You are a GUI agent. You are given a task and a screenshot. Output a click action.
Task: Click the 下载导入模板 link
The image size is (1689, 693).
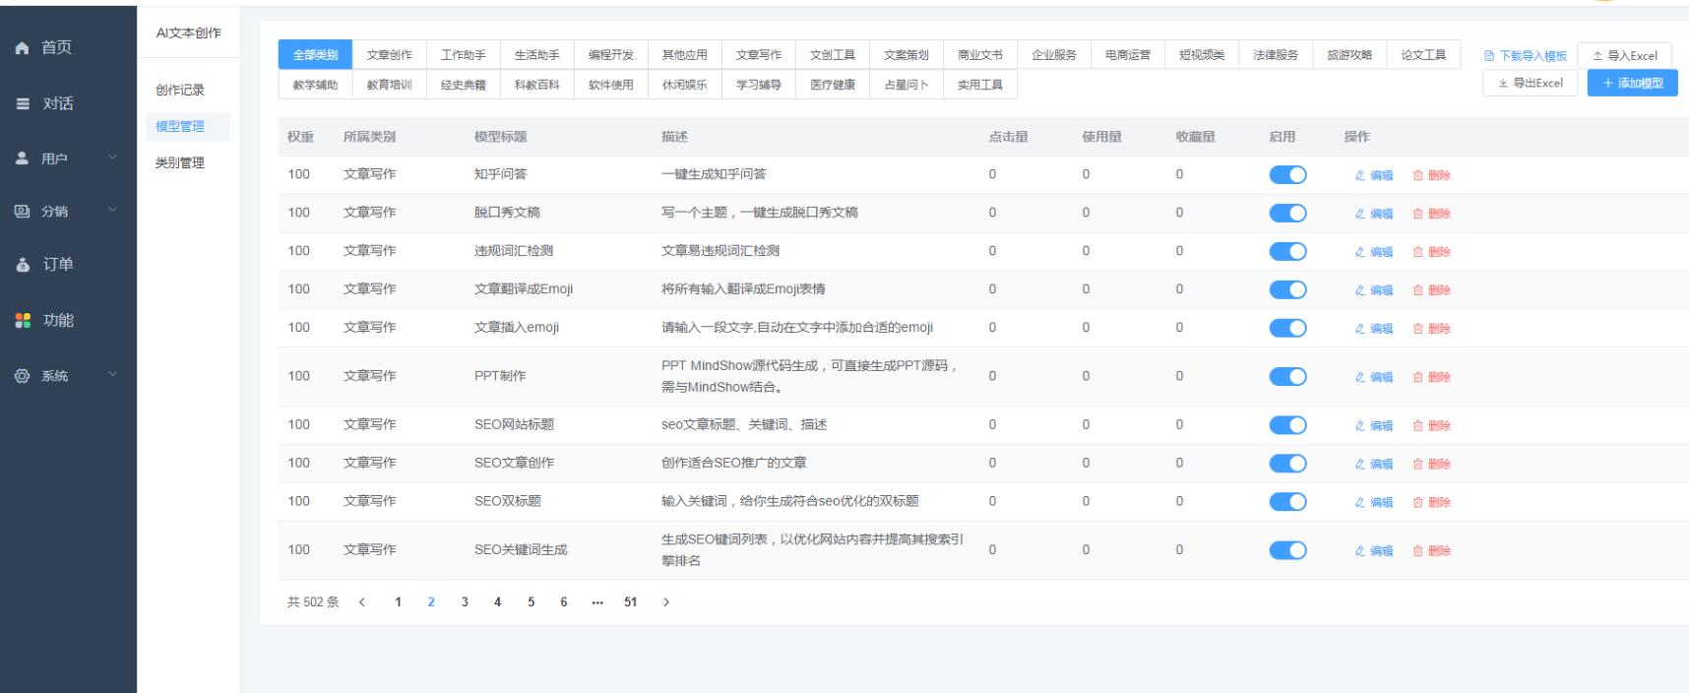pos(1526,56)
